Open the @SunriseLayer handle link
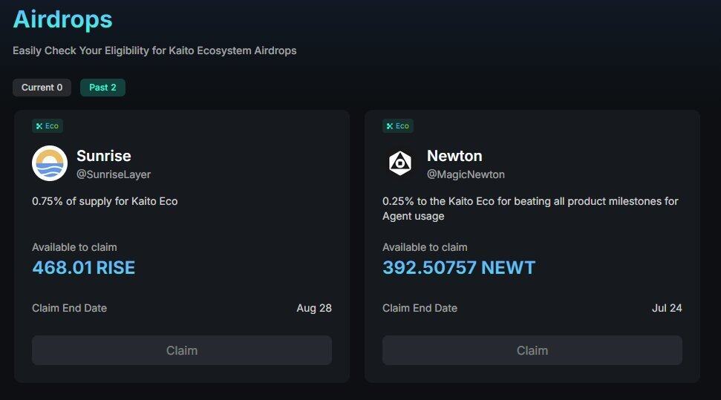Image resolution: width=721 pixels, height=400 pixels. [x=114, y=174]
